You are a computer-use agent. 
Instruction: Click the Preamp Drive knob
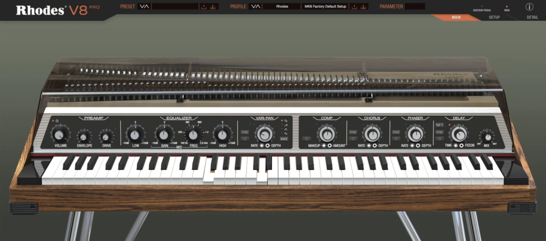click(x=106, y=137)
